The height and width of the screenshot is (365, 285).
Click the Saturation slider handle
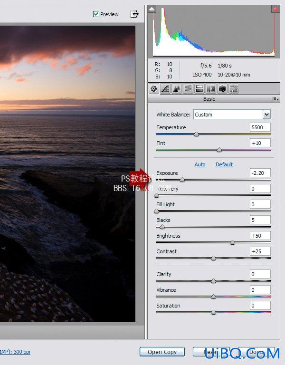(213, 312)
